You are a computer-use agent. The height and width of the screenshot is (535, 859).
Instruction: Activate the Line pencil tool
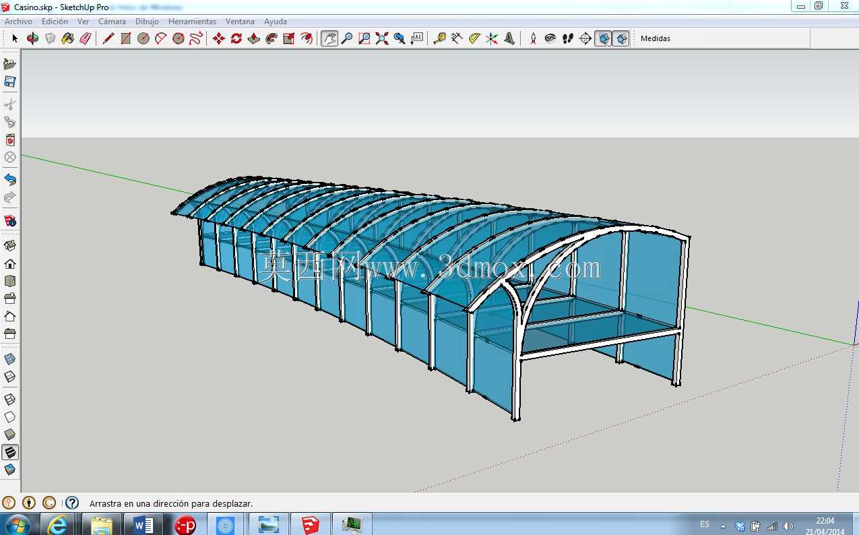click(108, 38)
